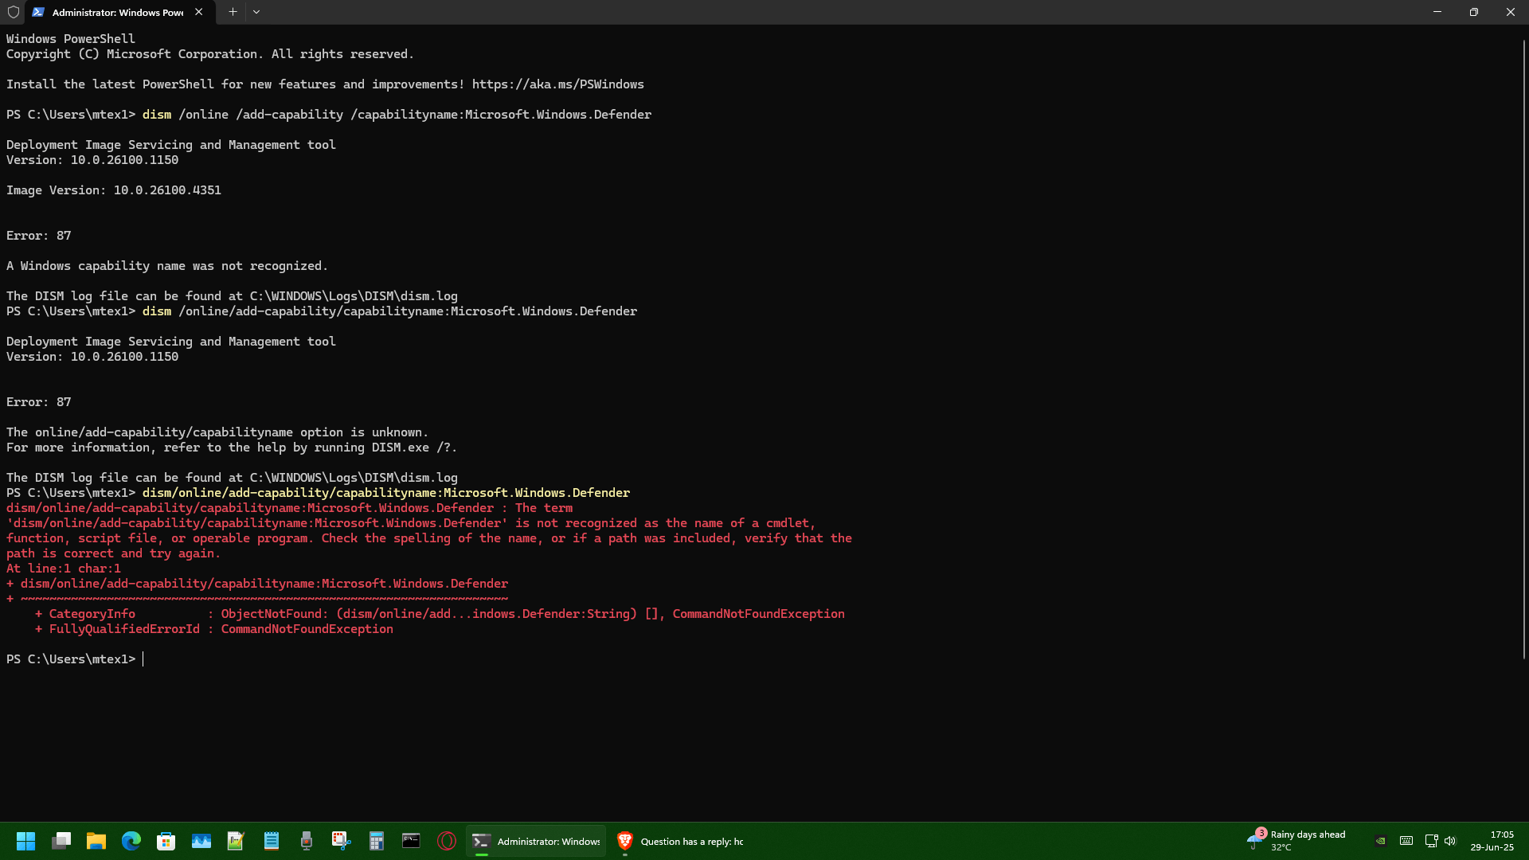Image resolution: width=1529 pixels, height=860 pixels.
Task: Open the Rainy days ahead weather widget
Action: tap(1296, 841)
